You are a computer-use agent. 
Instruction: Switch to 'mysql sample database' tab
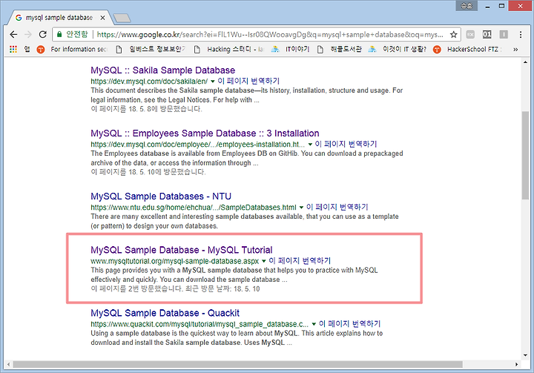pos(59,17)
